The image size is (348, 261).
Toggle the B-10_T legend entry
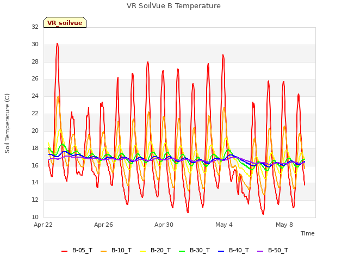[116, 250]
